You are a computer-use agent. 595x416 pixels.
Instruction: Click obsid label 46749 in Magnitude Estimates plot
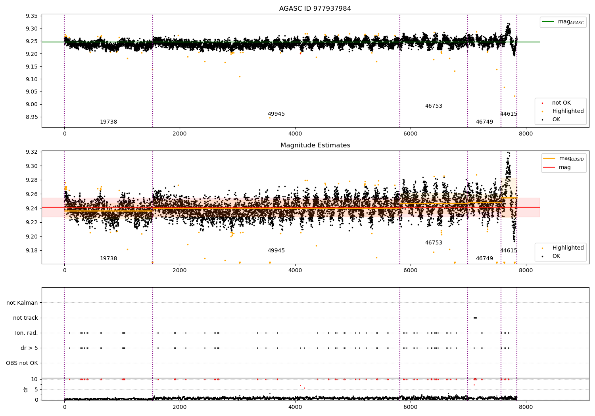(x=484, y=259)
